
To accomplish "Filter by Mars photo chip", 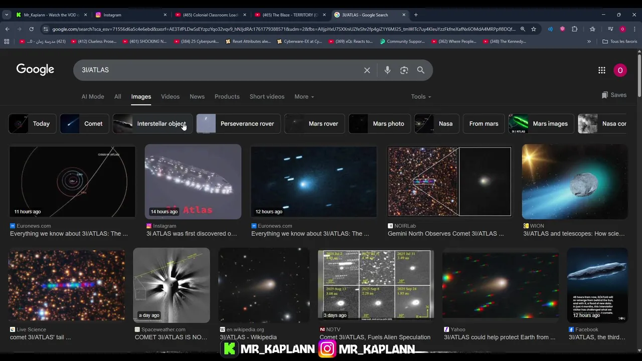I will point(379,124).
